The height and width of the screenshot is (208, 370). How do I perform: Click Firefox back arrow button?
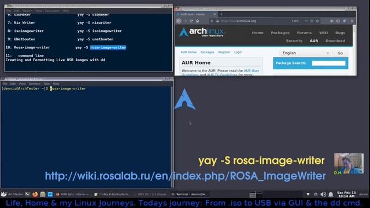click(x=179, y=21)
